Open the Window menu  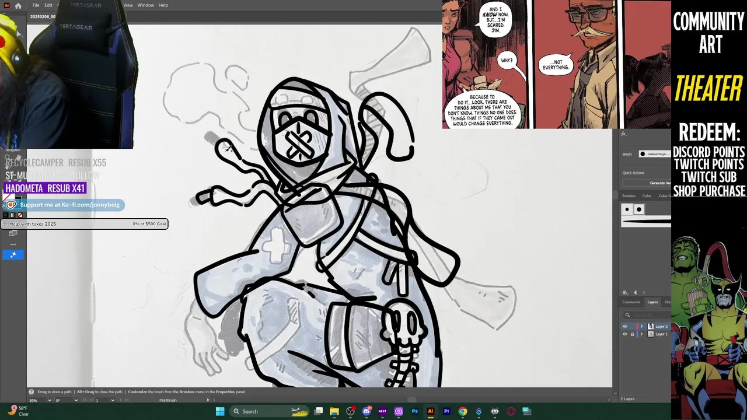pyautogui.click(x=146, y=5)
